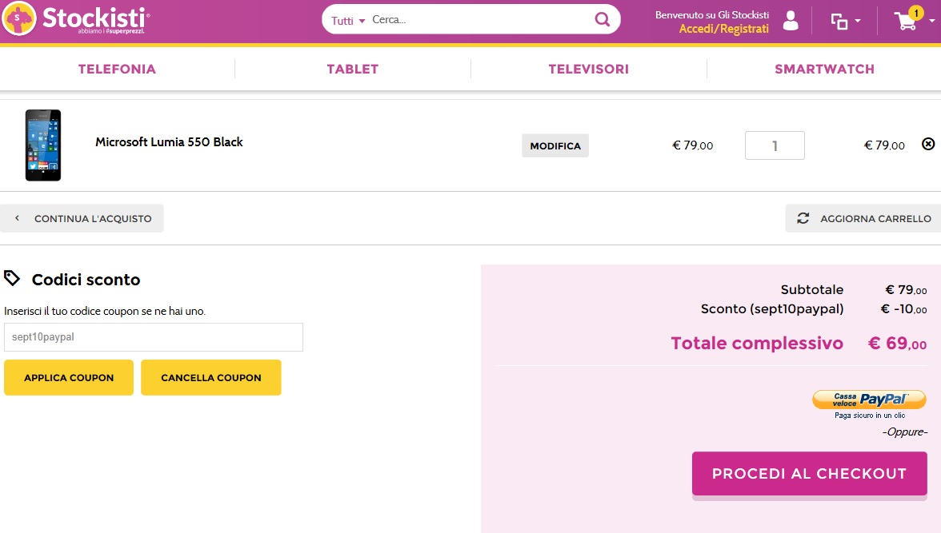Click 'Paga sicuro in un clic' text
Viewport: 941px width, 533px height.
pos(870,415)
